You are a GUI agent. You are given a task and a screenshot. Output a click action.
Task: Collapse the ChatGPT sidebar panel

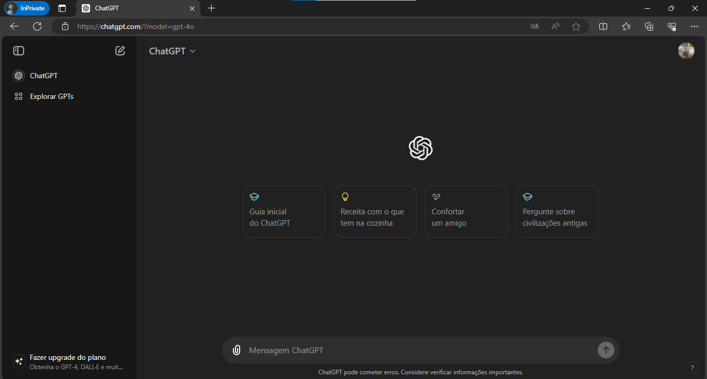click(19, 51)
